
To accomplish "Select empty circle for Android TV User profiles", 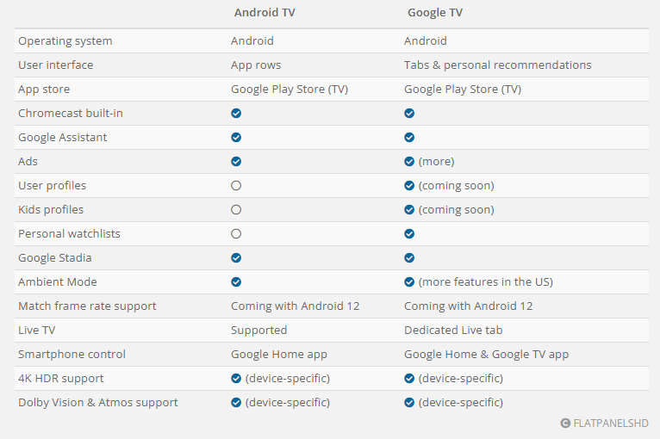I will tap(236, 185).
